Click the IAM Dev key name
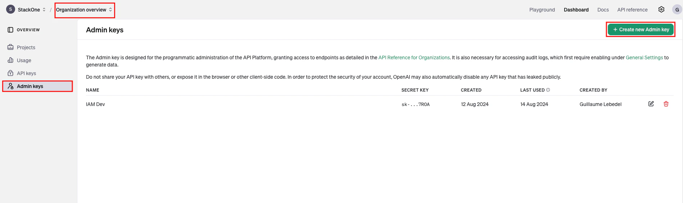 click(95, 104)
